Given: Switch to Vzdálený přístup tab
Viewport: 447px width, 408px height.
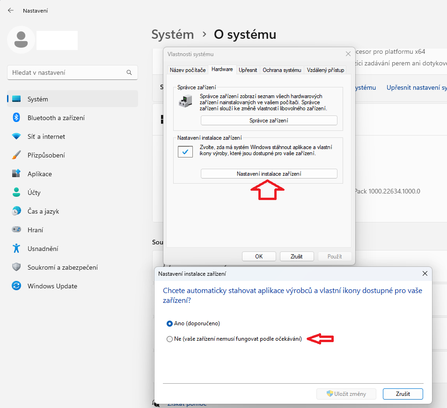Looking at the screenshot, I should click(325, 70).
